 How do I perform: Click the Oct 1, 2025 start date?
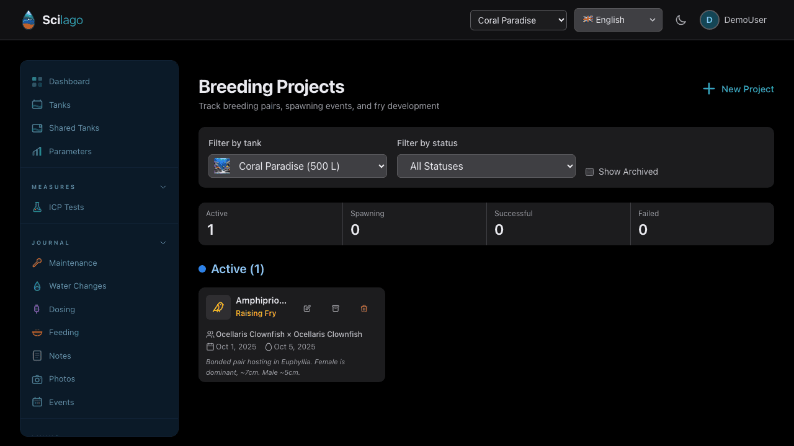(x=236, y=347)
